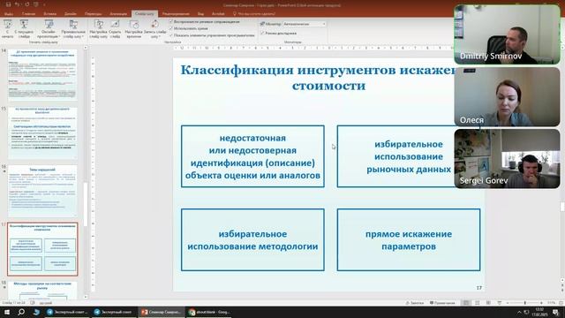
Task: Open the Transitions ribbon tab
Action: click(93, 14)
